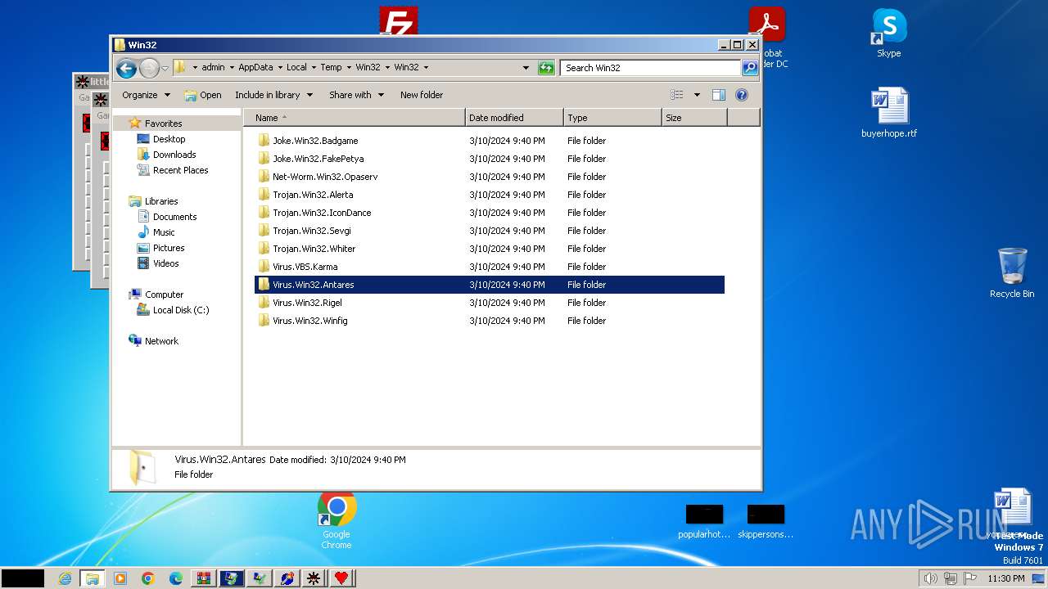Open Pictures library
The image size is (1048, 589).
(x=169, y=248)
